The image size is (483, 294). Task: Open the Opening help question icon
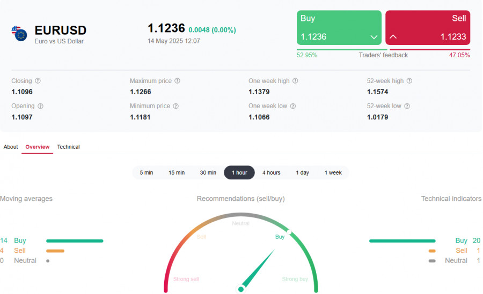pyautogui.click(x=40, y=106)
